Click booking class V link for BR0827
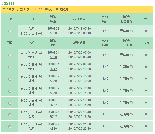Screen dimensions: 155x134 [132, 126]
